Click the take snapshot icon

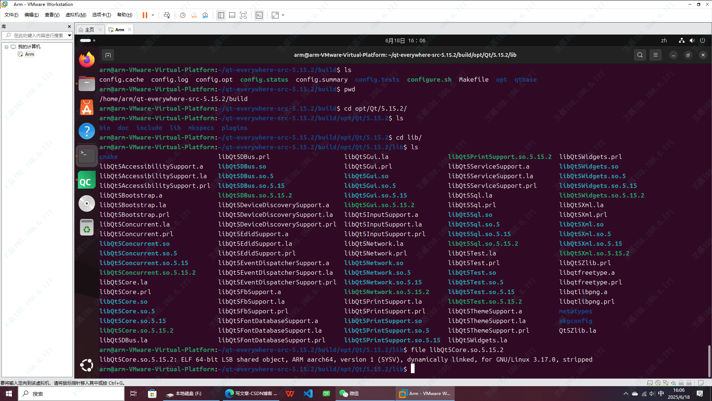(x=182, y=15)
